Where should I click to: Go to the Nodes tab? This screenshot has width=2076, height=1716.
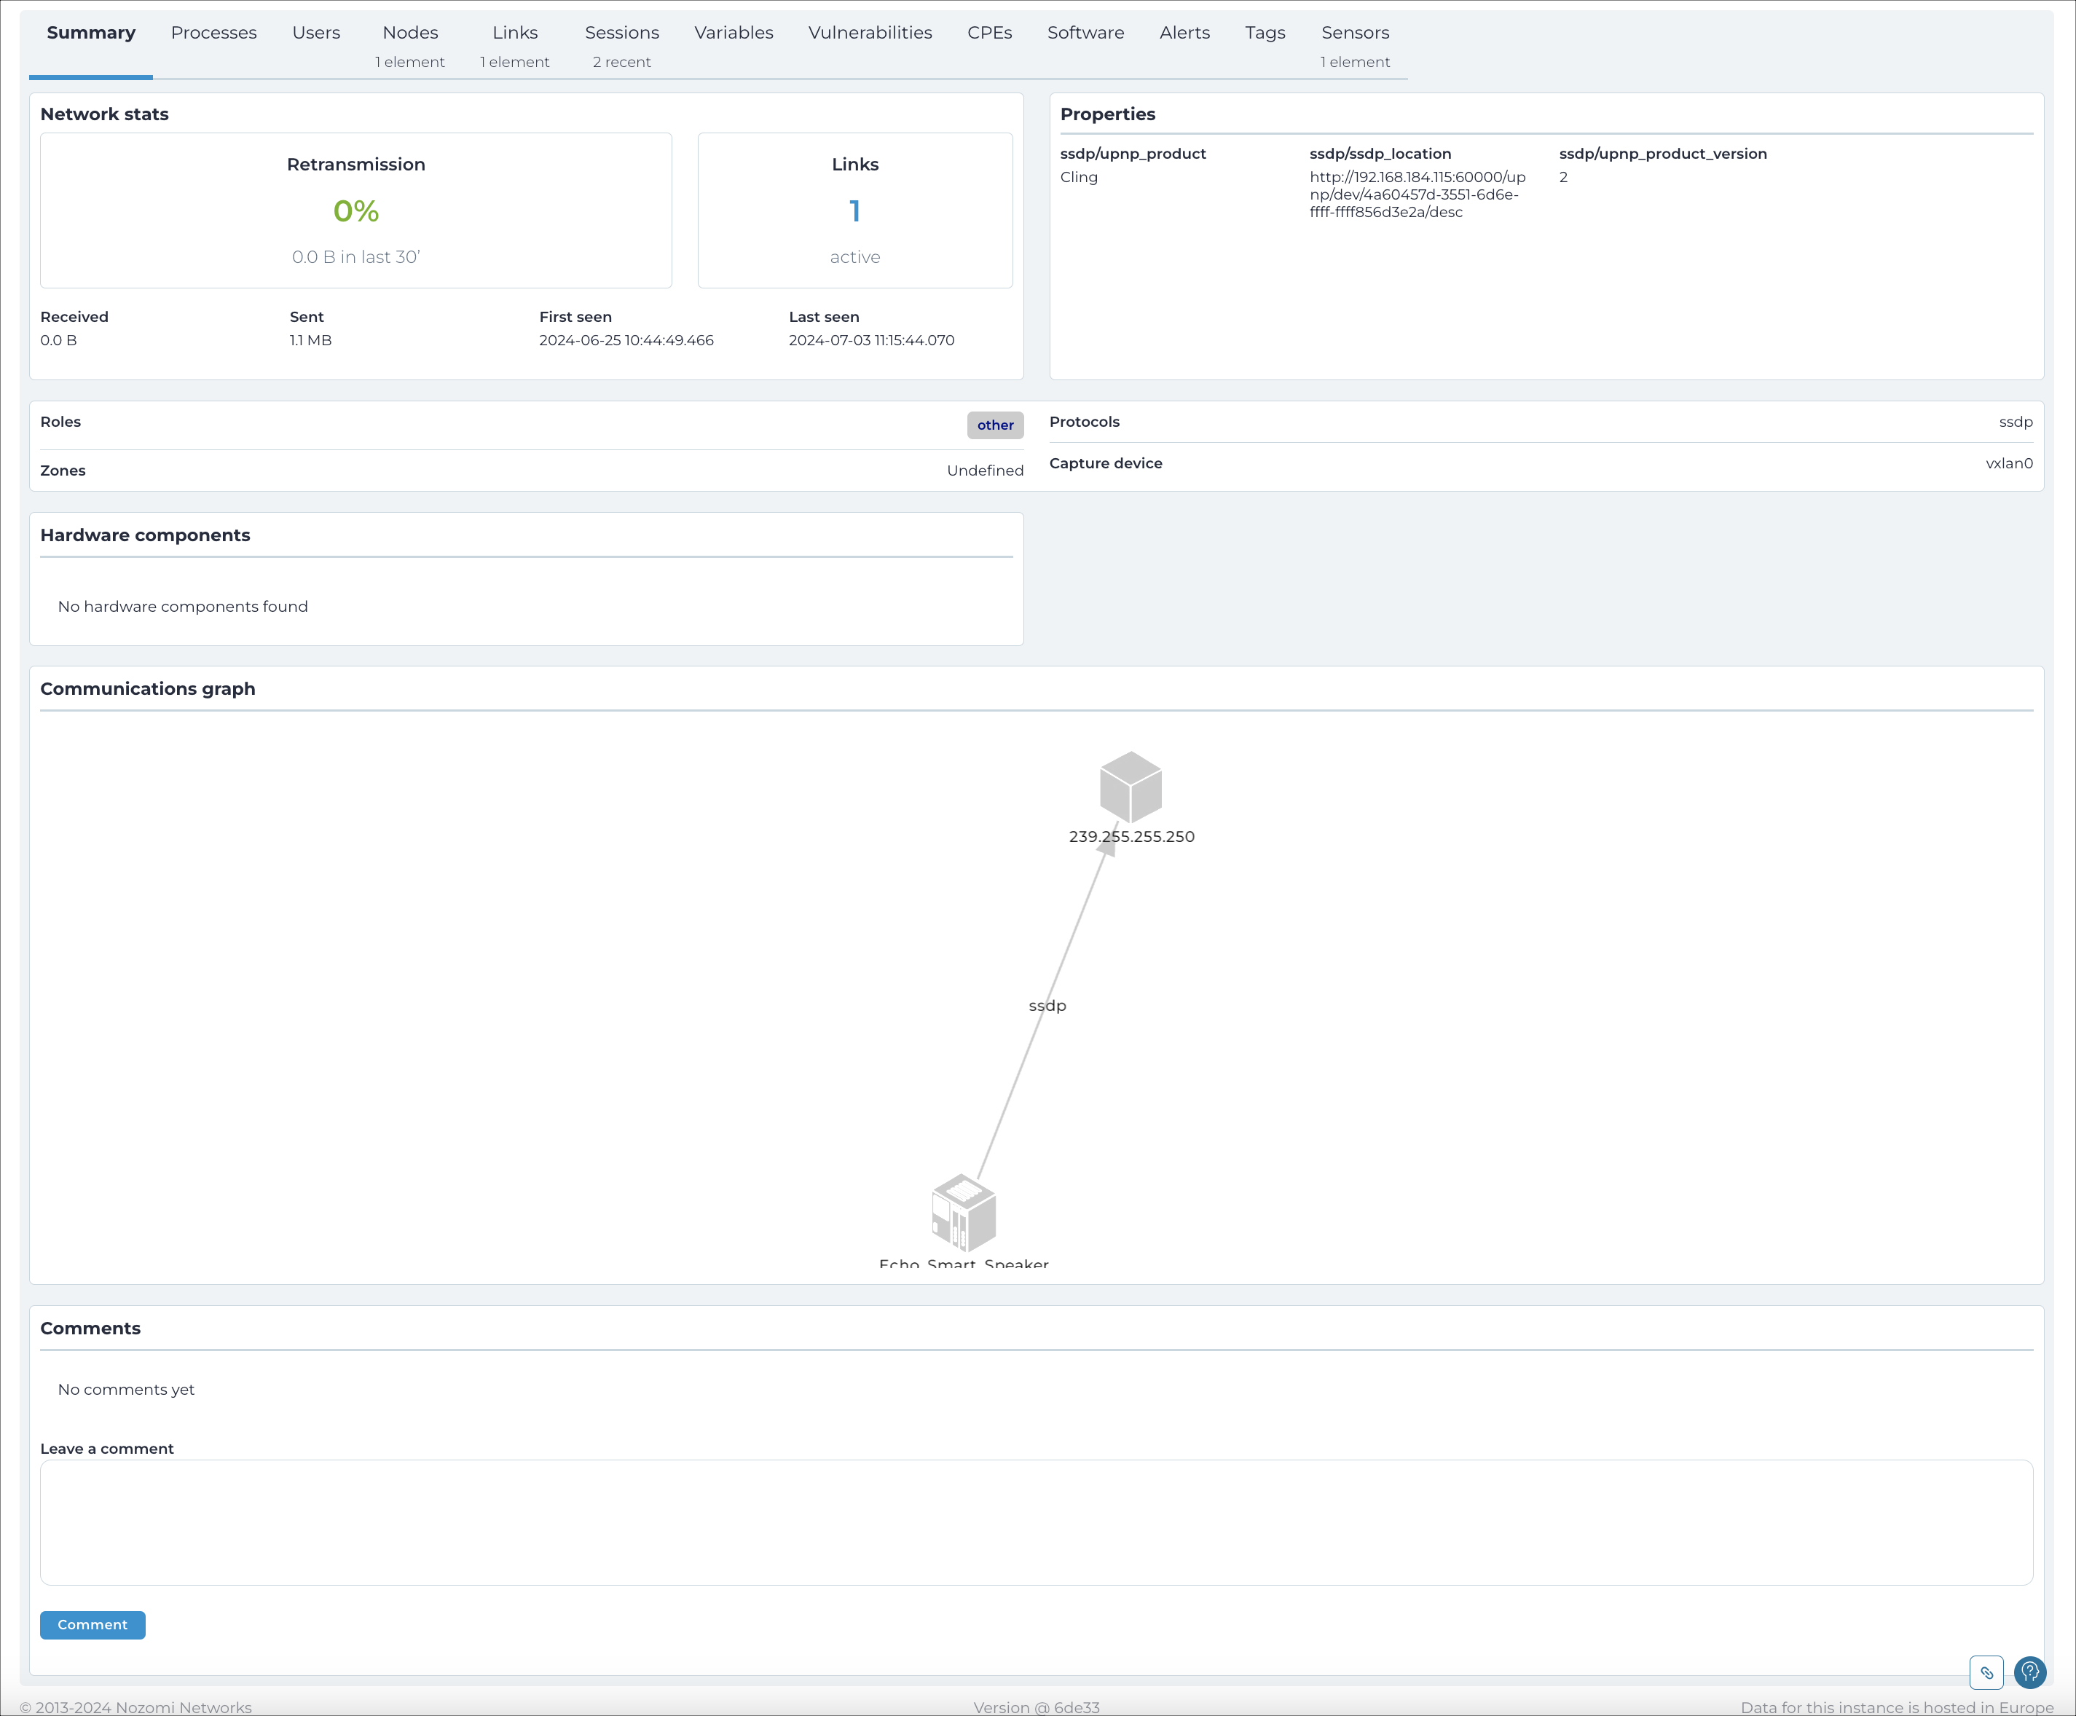click(x=410, y=45)
